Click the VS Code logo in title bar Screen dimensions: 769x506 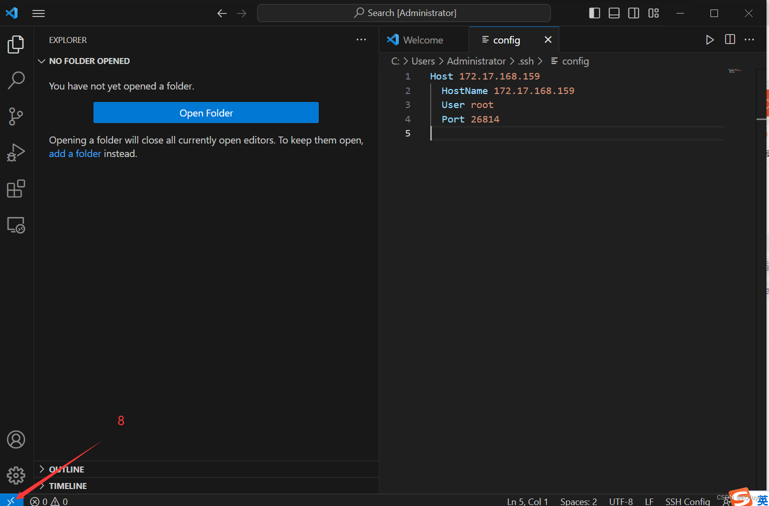(x=12, y=13)
